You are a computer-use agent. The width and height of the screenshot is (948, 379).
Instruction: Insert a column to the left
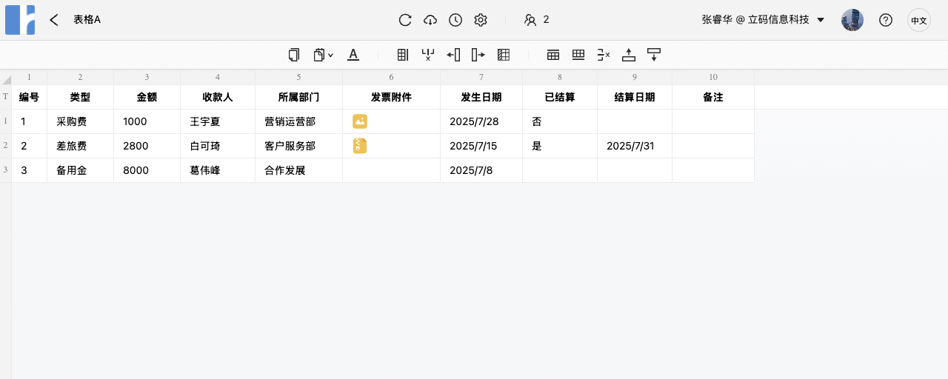(453, 55)
